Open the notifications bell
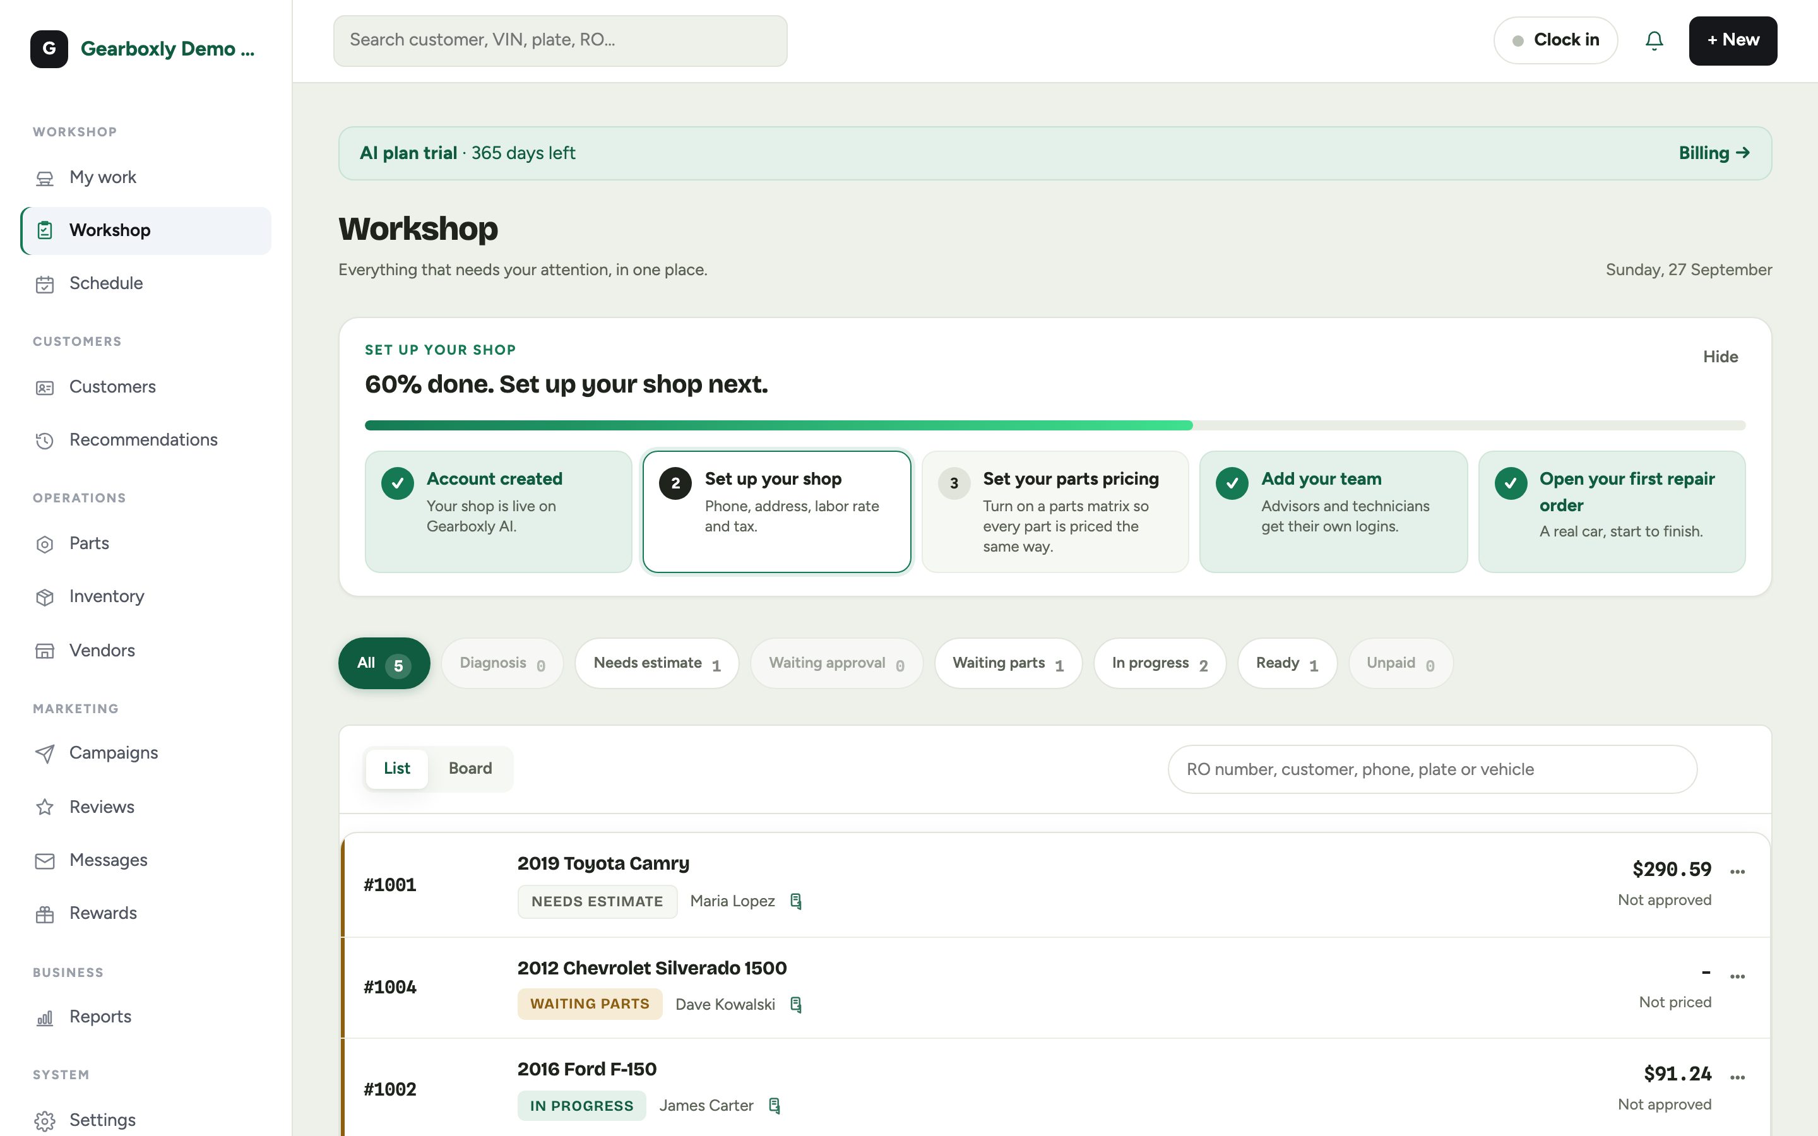 1653,40
